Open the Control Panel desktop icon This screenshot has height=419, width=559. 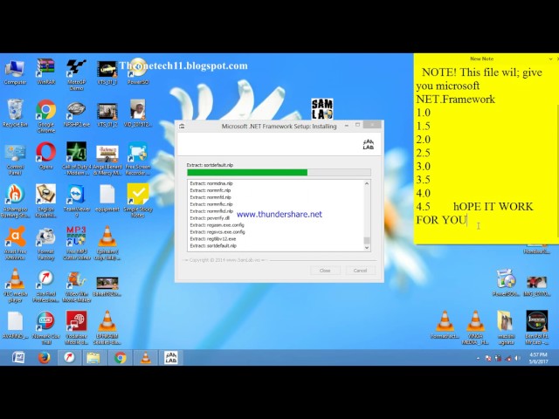click(15, 159)
